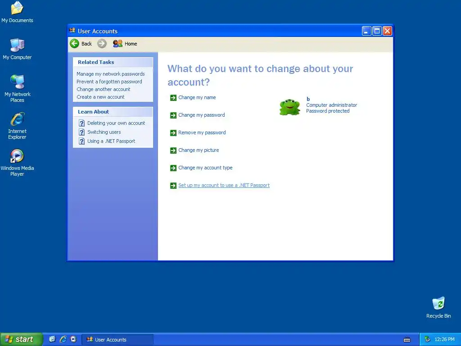Viewport: 461px width, 346px height.
Task: Click the on-screen keyboard tray icon
Action: (x=407, y=340)
